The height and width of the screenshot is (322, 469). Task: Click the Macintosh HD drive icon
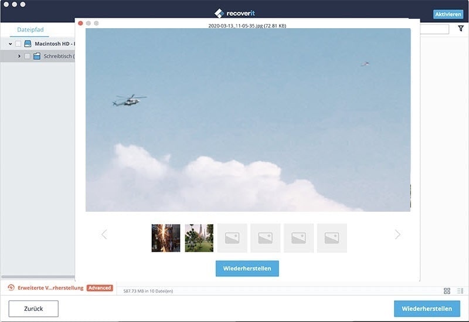28,43
